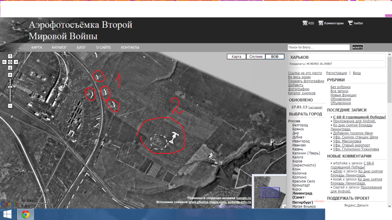This screenshot has height=220, width=392.
Task: Pan the map left with the arrow
Action: tap(4, 62)
